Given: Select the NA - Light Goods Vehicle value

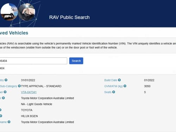Looking at the screenshot, I should click(37, 104).
